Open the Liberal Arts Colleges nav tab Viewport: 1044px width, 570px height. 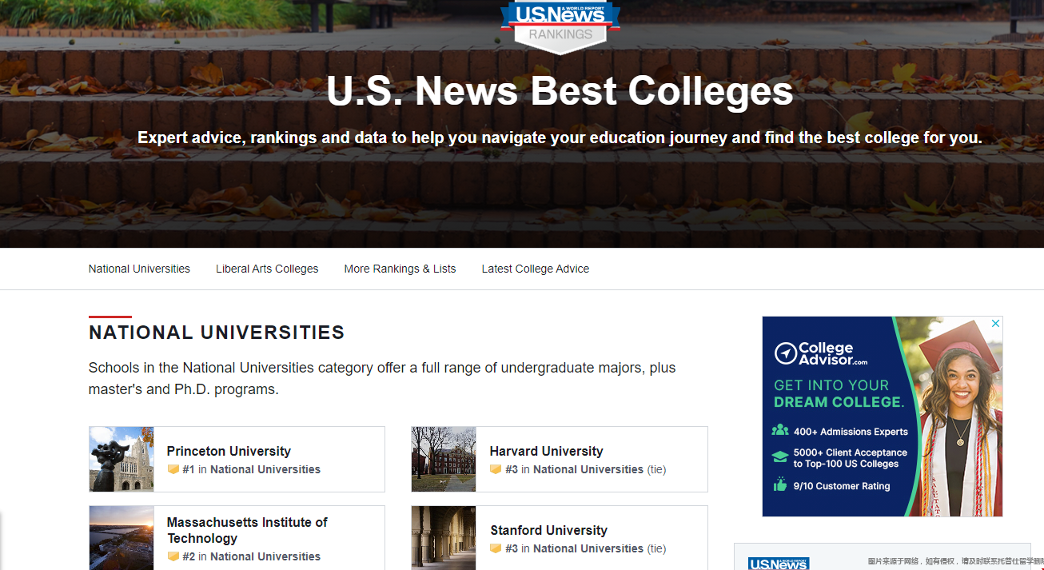[267, 269]
